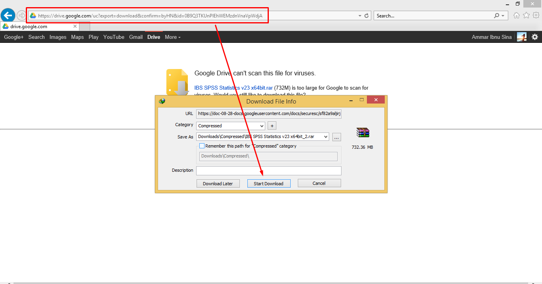Click the URL field in Download File Info
The height and width of the screenshot is (284, 542).
[x=269, y=113]
